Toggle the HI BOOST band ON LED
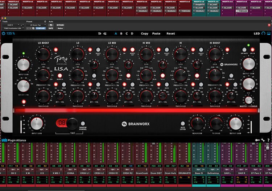This screenshot has width=272, height=191. coord(227,50)
